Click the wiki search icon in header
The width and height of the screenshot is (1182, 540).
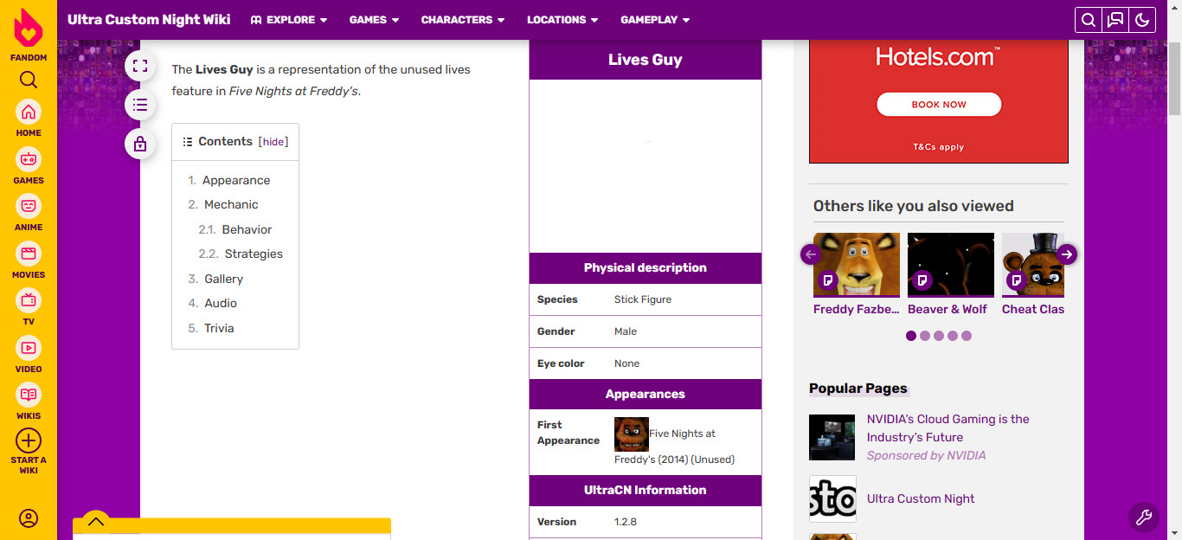tap(1089, 20)
